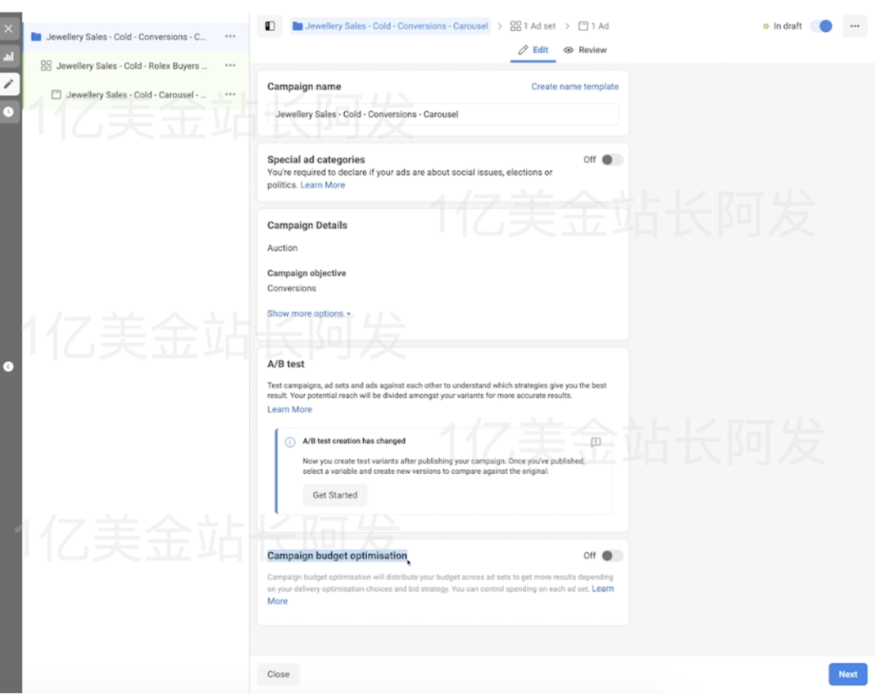Open the performance chart icon in left sidebar
Viewport: 885px width, 694px height.
coord(9,56)
